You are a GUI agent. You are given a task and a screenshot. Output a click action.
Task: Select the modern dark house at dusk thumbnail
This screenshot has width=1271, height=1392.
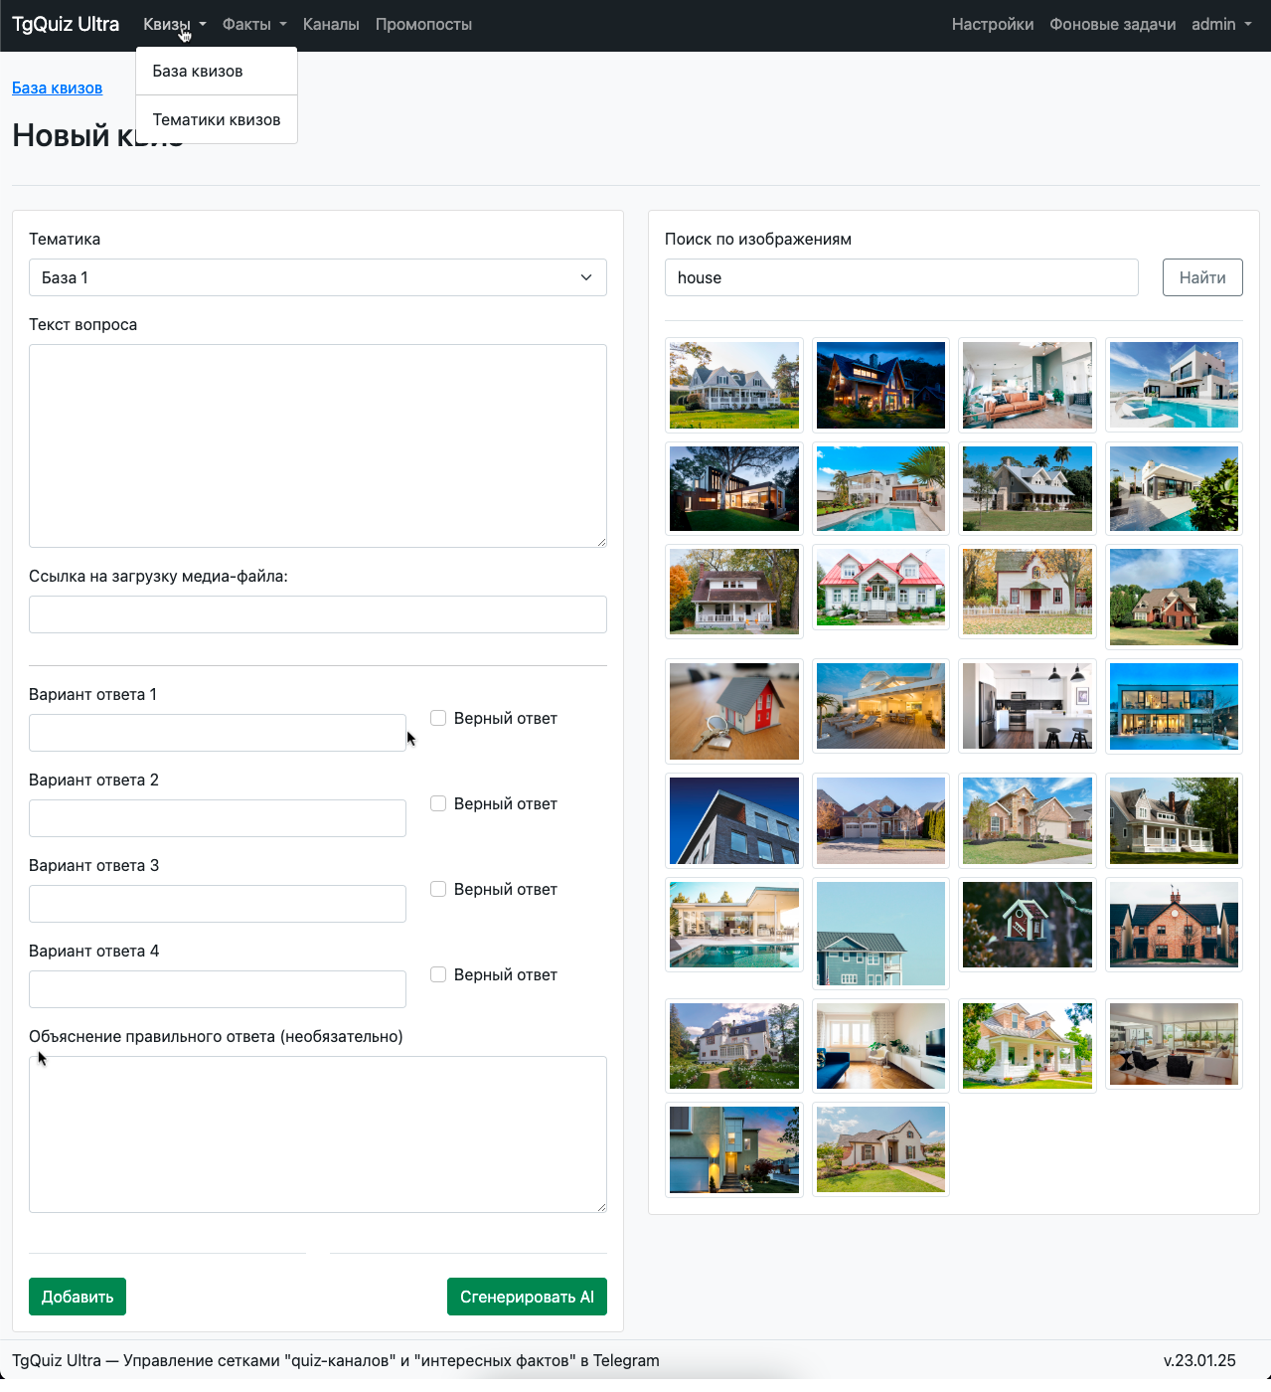[x=734, y=488]
